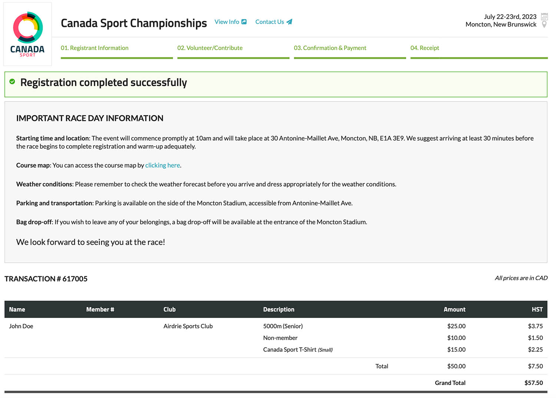Click the paper plane icon beside Contact Us
Viewport: 556px width, 398px height.
point(289,22)
